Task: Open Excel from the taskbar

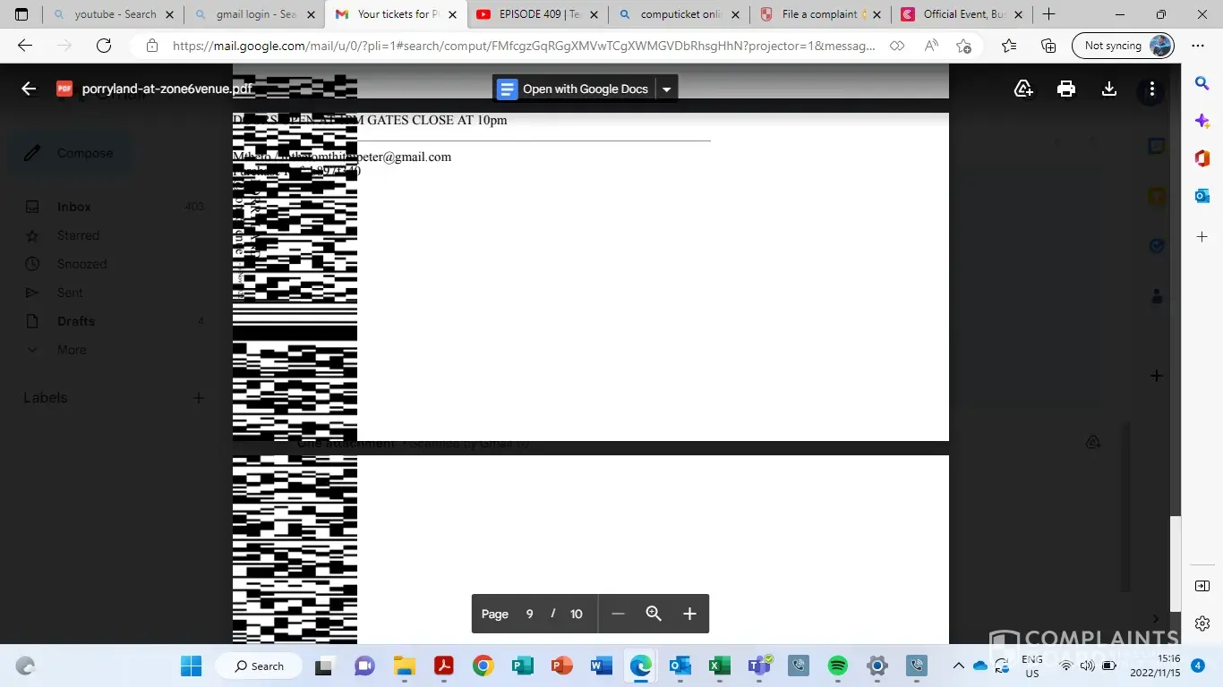Action: tap(719, 666)
